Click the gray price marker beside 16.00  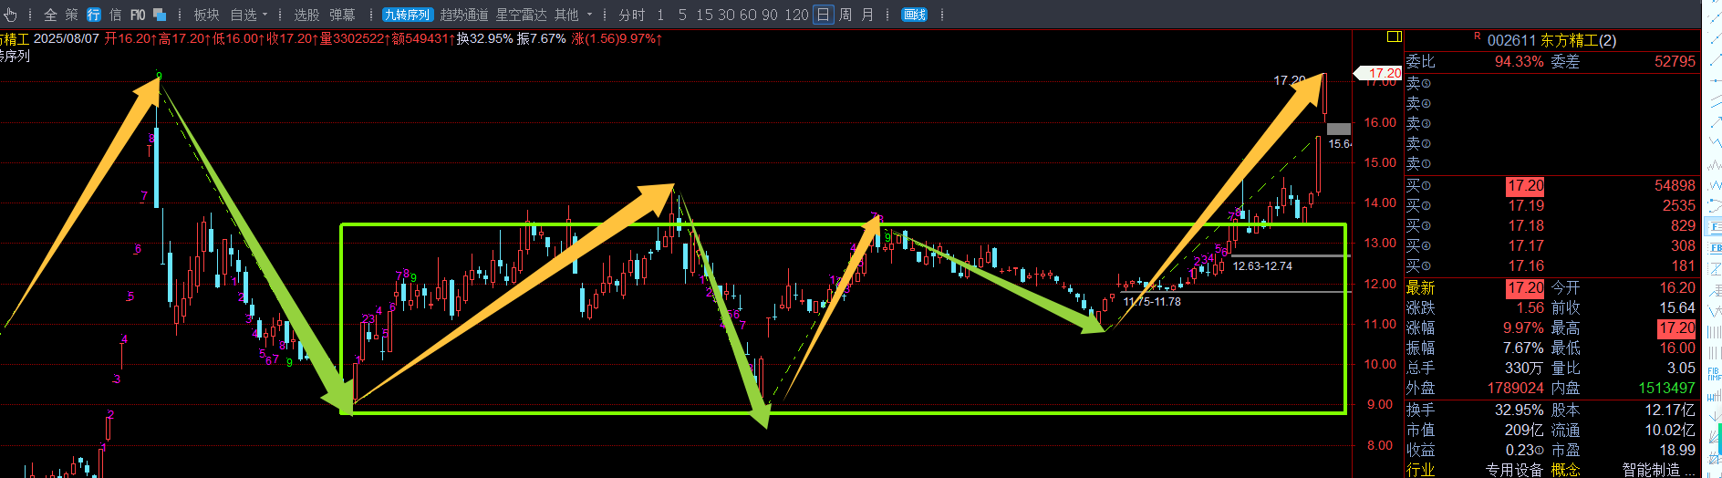(x=1338, y=129)
